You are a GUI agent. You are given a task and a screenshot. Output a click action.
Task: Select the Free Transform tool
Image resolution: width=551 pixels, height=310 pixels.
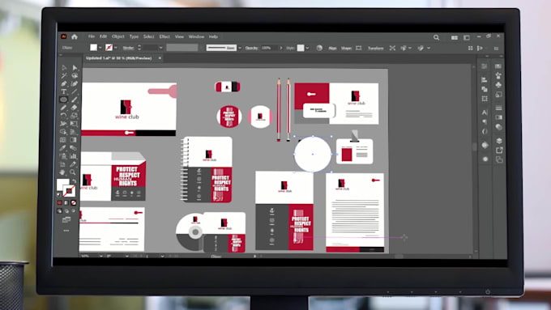[74, 124]
